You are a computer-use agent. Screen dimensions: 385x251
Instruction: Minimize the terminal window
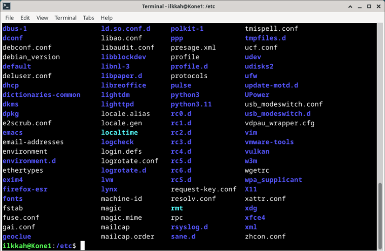[x=360, y=7]
